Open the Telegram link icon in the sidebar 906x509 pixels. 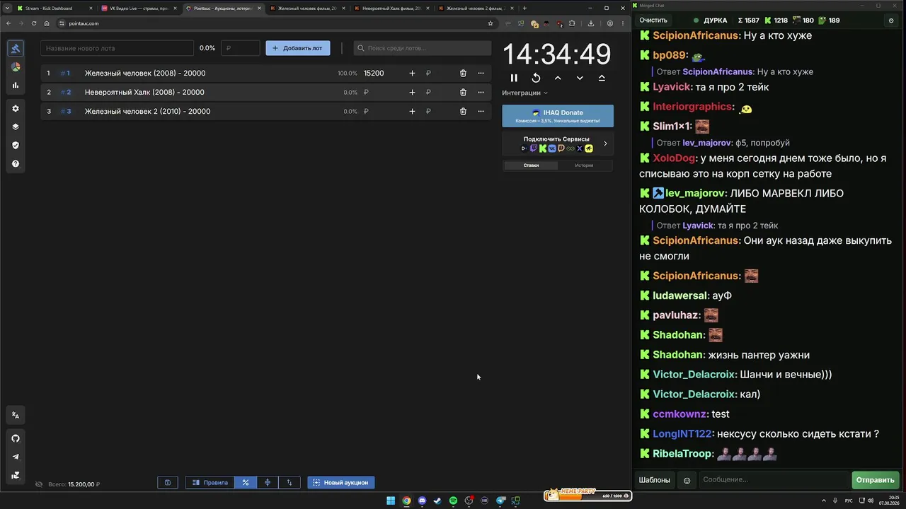16,457
